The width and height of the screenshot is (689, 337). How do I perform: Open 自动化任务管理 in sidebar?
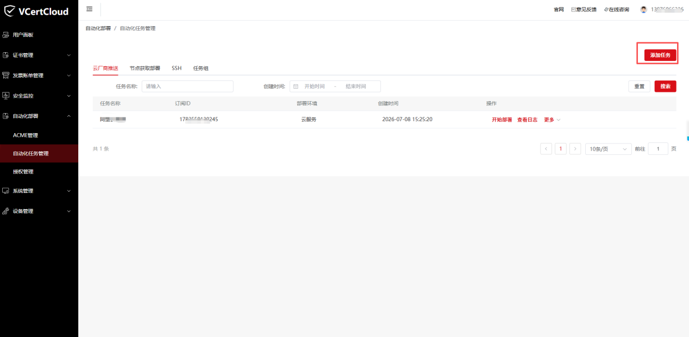[x=39, y=153]
